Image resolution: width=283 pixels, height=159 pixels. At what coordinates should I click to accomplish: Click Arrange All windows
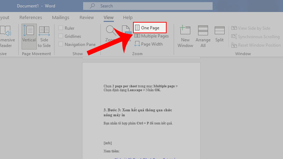pyautogui.click(x=203, y=36)
